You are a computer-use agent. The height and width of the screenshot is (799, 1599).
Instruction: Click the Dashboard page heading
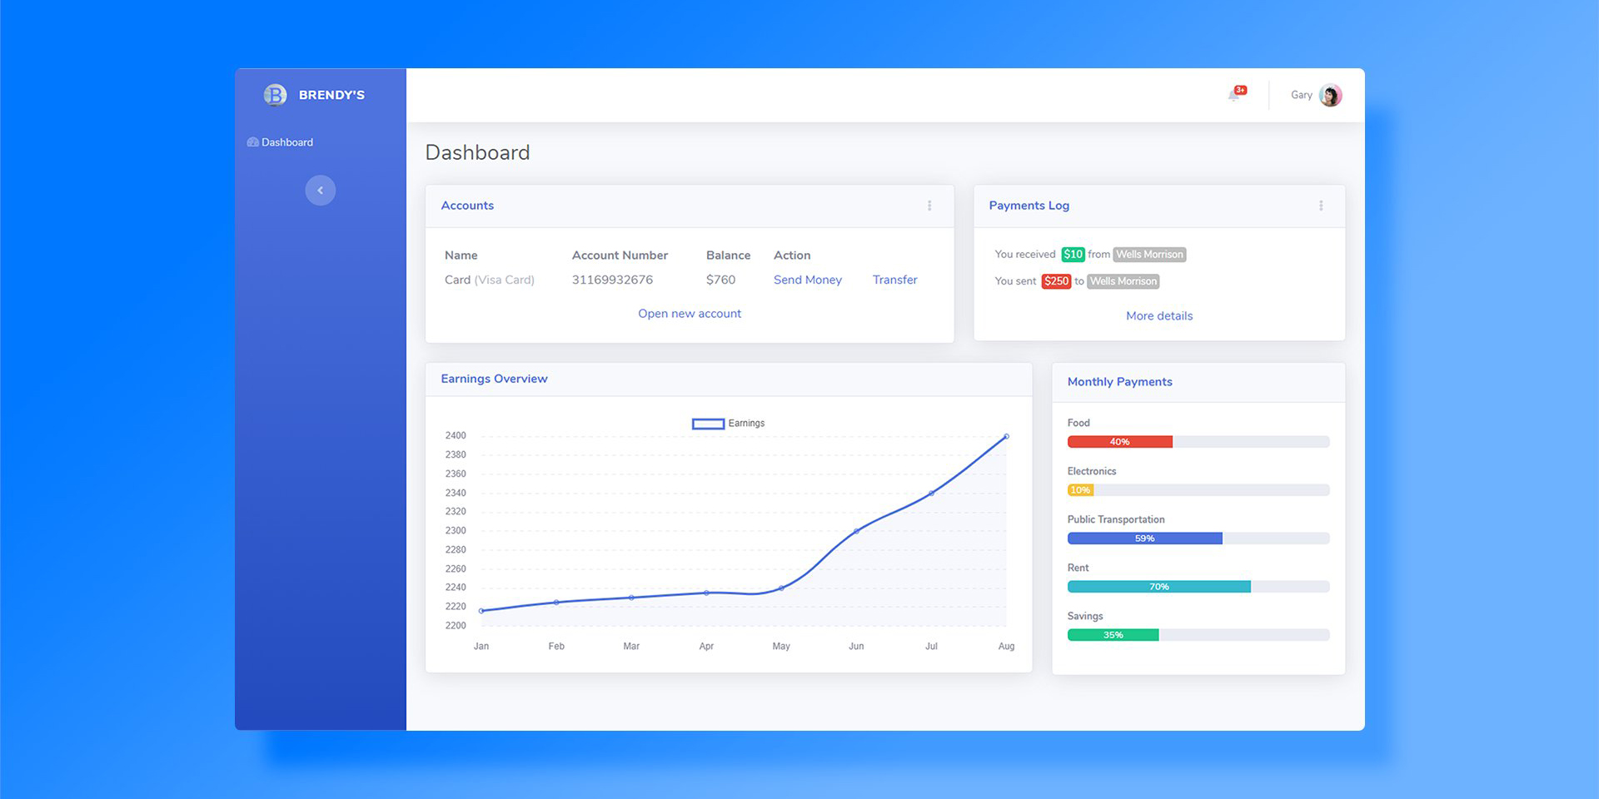tap(477, 152)
